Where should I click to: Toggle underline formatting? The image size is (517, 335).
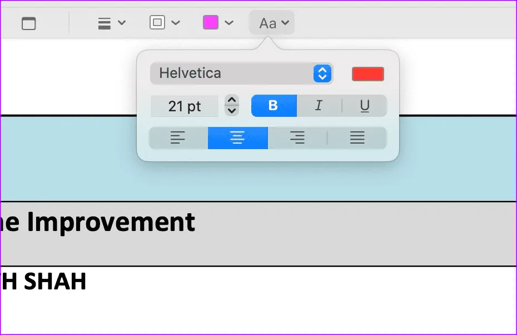pyautogui.click(x=365, y=106)
